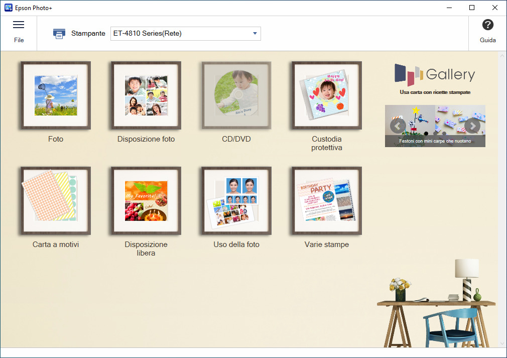The width and height of the screenshot is (507, 358).
Task: Open the Carta a motivi tile
Action: 56,201
